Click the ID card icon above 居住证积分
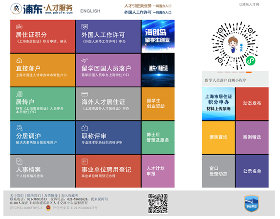The image size is (280, 219). coord(19,27)
